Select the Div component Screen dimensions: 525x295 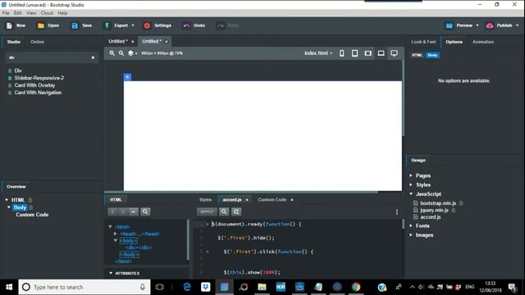pos(18,70)
